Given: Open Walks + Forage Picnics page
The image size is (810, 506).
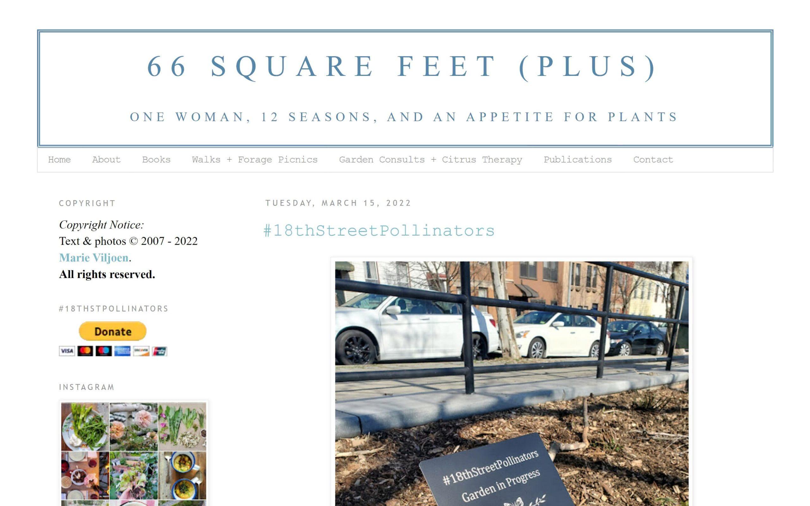Looking at the screenshot, I should (255, 160).
